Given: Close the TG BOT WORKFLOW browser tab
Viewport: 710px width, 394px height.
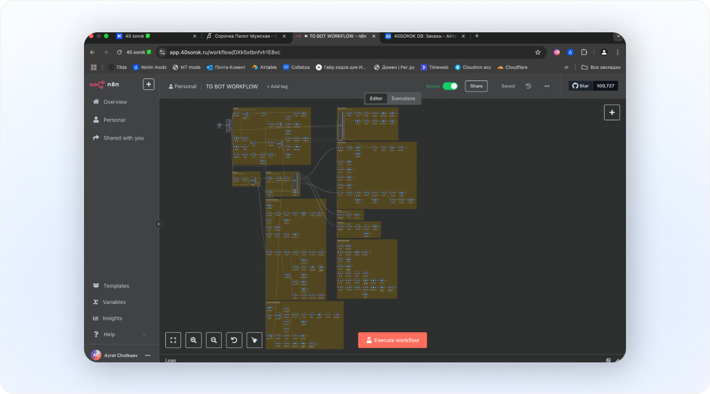Looking at the screenshot, I should [373, 36].
